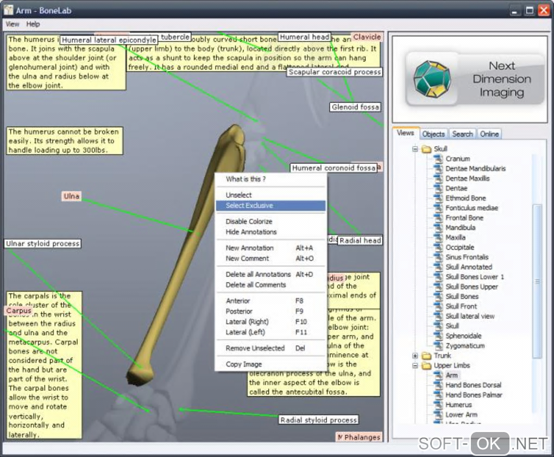Viewport: 554px width, 457px height.
Task: Click the Radial styloid process label
Action: tap(318, 420)
